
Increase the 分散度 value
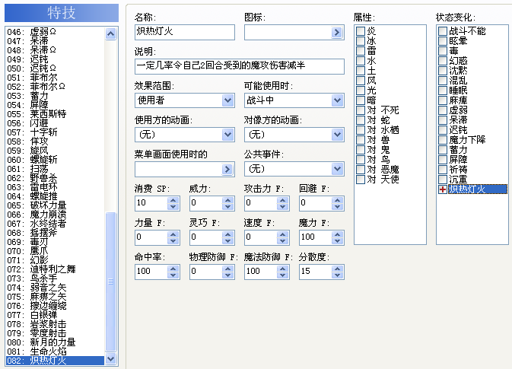click(337, 269)
